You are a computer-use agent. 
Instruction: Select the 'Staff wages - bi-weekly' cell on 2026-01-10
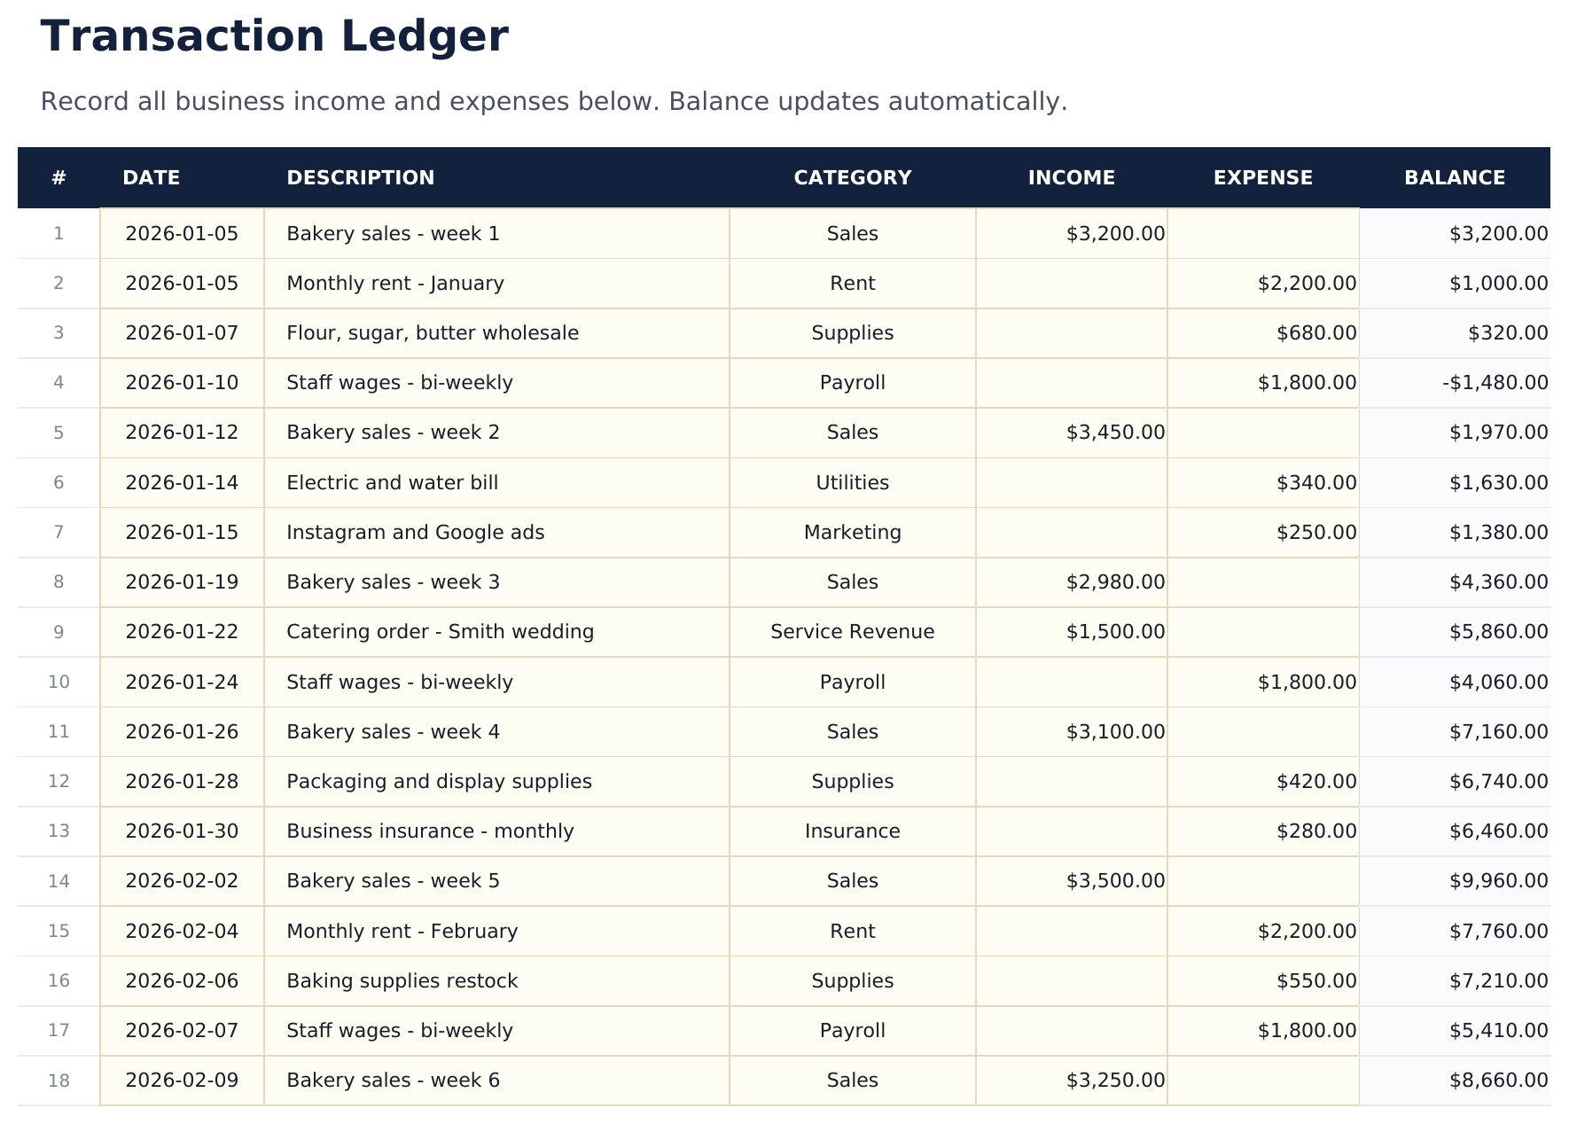tap(496, 383)
